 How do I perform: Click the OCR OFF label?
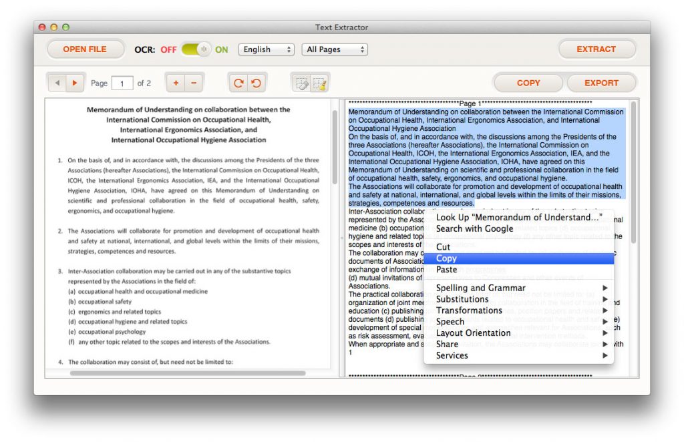[168, 49]
